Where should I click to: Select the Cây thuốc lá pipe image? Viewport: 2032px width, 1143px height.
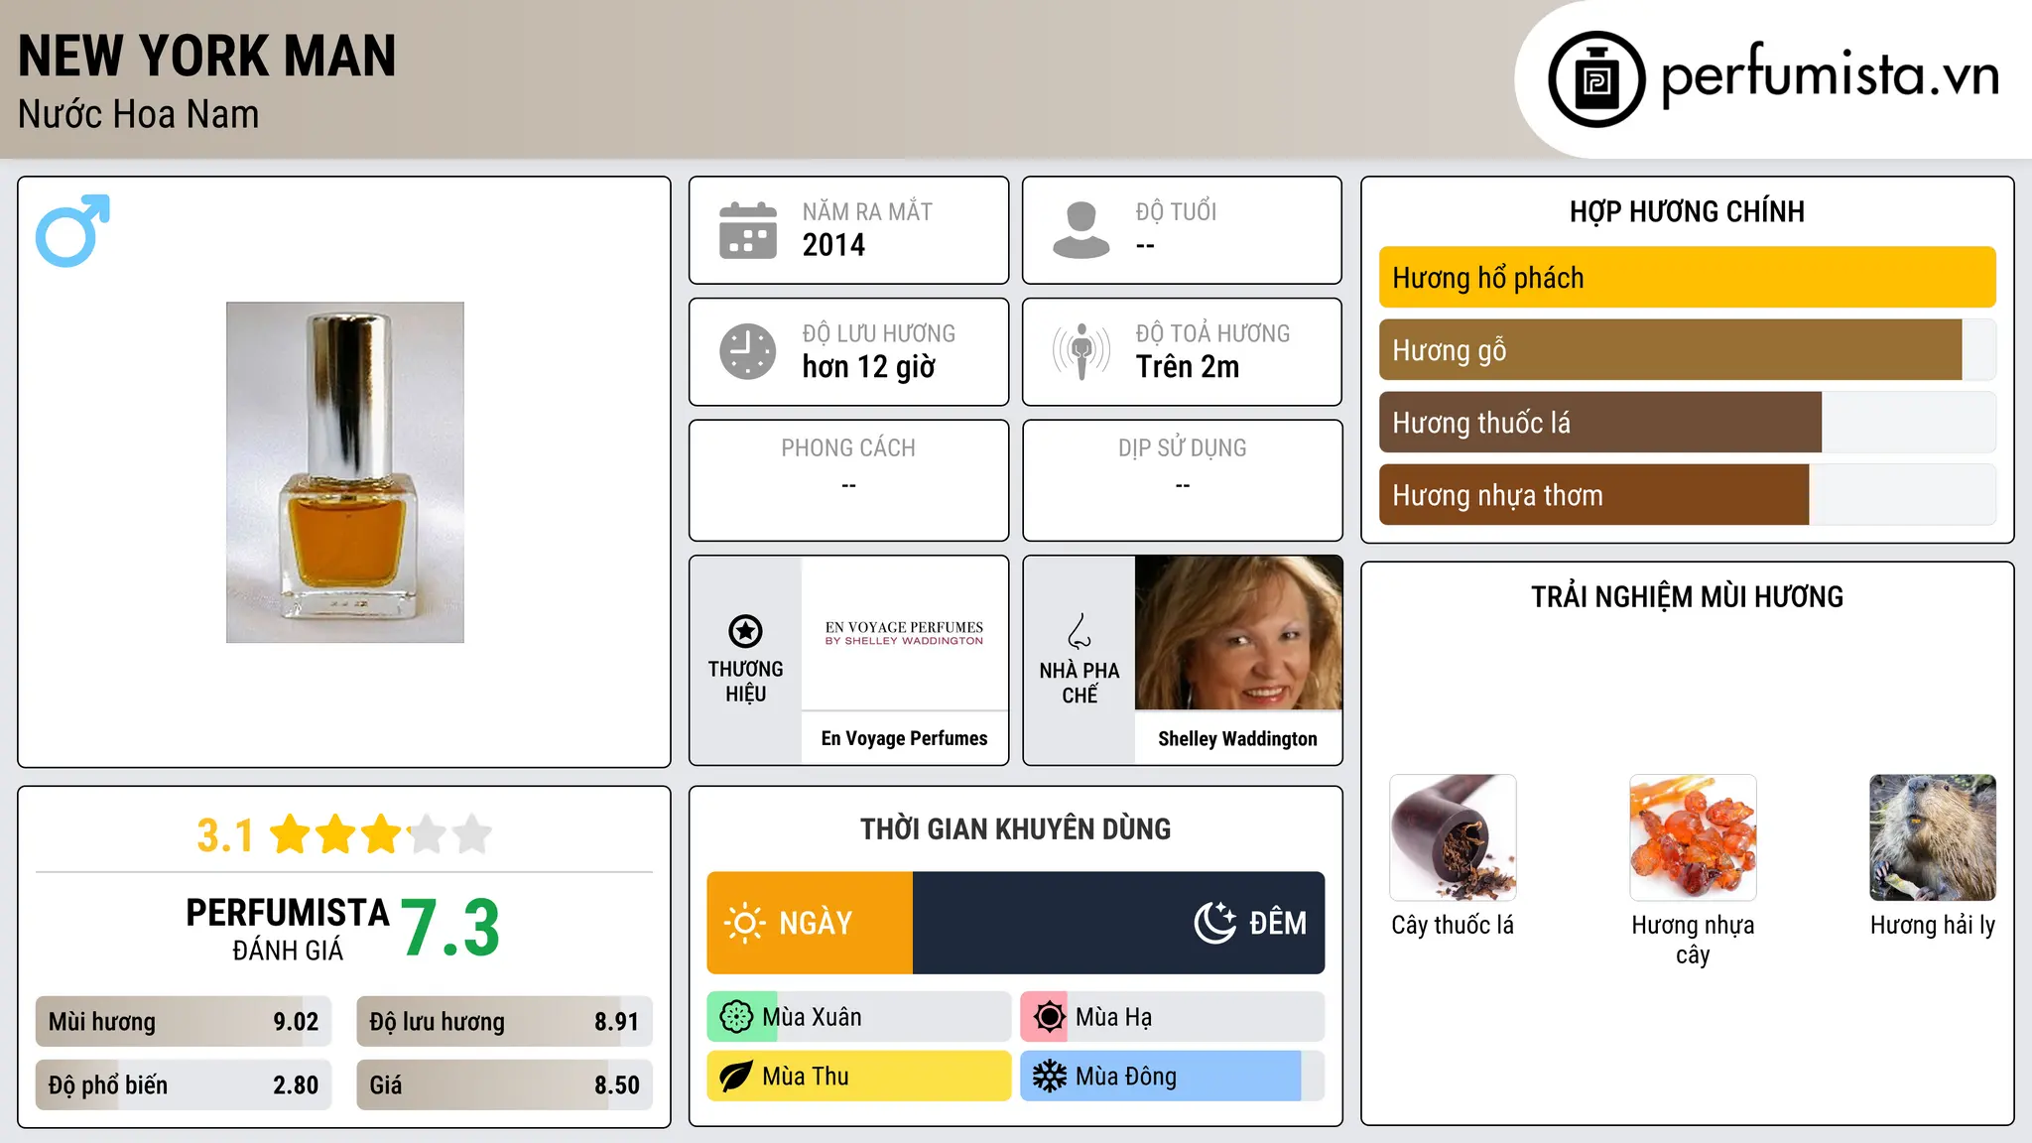[x=1453, y=837]
